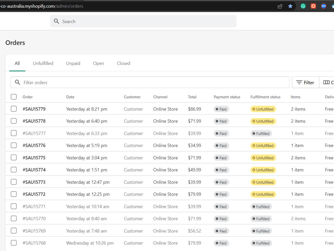Image resolution: width=334 pixels, height=251 pixels.
Task: Bookmark the page with the star icon
Action: [290, 6]
